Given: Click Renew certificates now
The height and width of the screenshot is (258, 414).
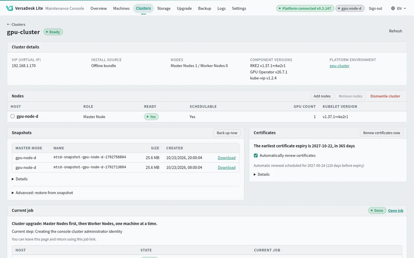Looking at the screenshot, I should click(382, 133).
